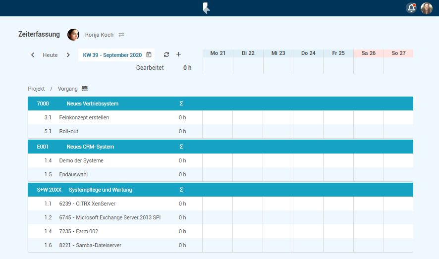Collapse the S+W 20XX Systempflege und Wartung group
Image resolution: width=439 pixels, height=259 pixels.
(x=100, y=190)
